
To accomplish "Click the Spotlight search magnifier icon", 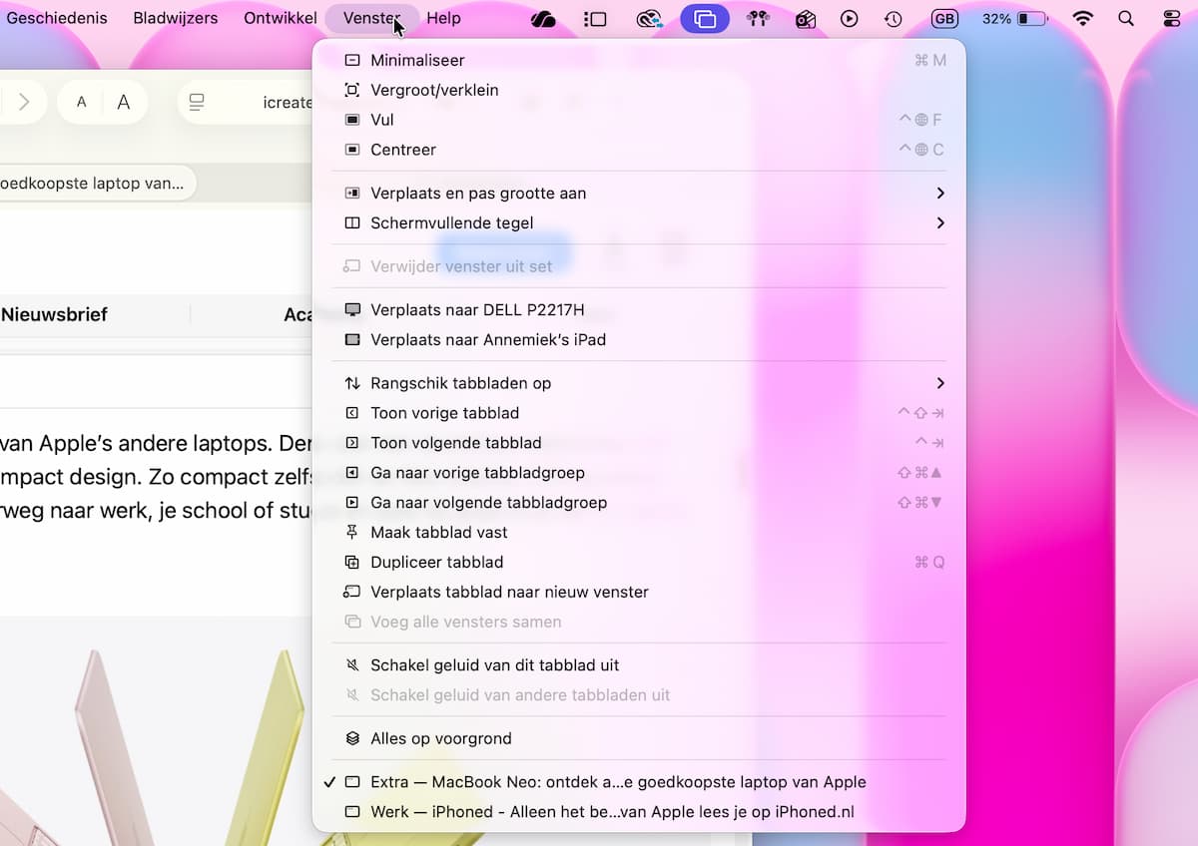I will pyautogui.click(x=1126, y=19).
